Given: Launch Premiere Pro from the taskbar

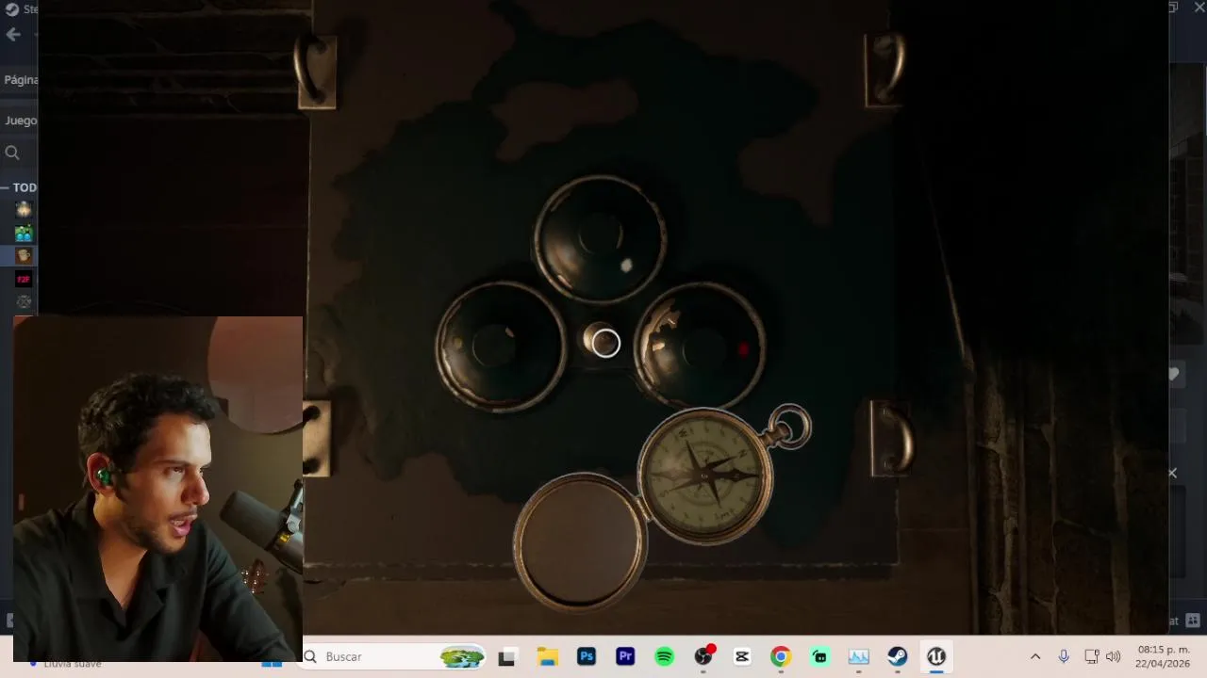Looking at the screenshot, I should point(625,656).
